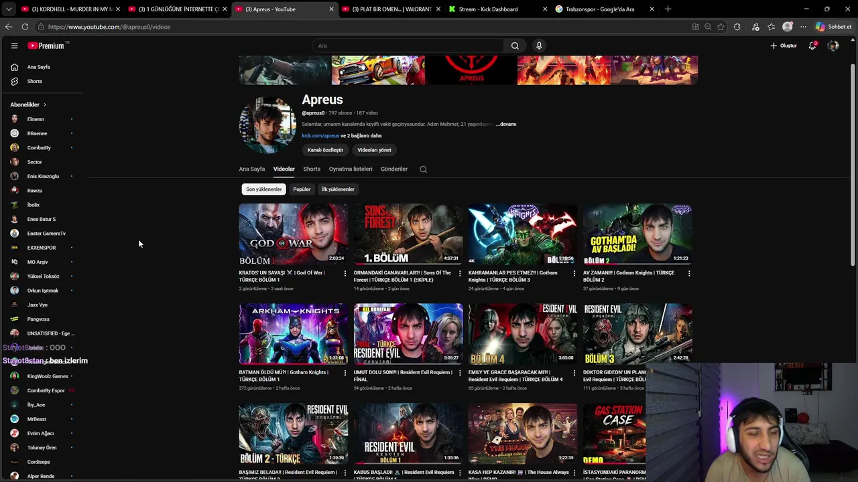Select İlk yüklenenler filter chip
858x482 pixels.
click(x=338, y=189)
